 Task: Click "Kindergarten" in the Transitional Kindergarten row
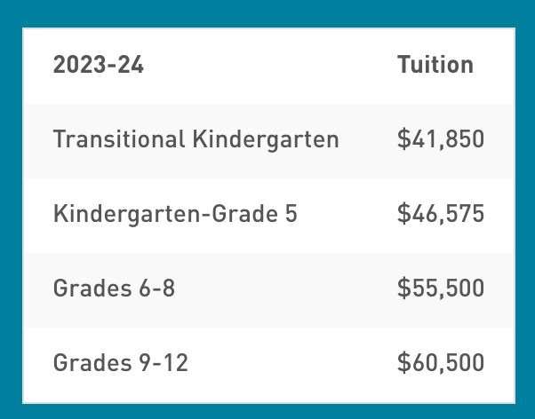266,139
